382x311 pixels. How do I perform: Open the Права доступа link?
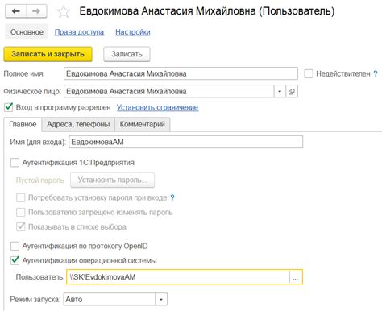pos(79,32)
